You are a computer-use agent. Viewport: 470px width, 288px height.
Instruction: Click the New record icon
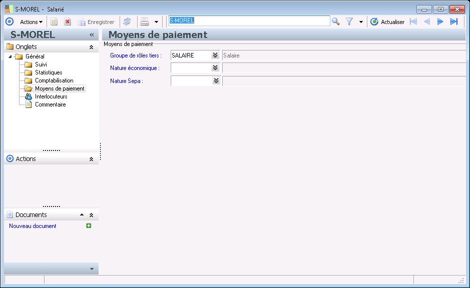[54, 22]
